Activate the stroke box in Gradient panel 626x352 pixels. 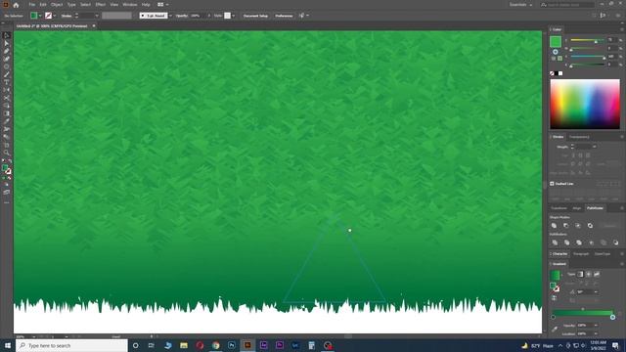coord(557,288)
